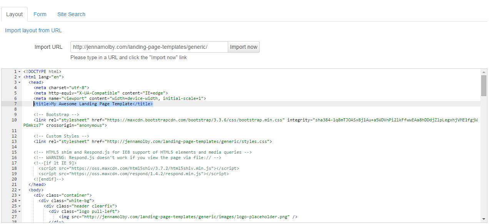Viewport: 489px width, 224px height.
Task: Fold the body section on line 22
Action: [20, 190]
